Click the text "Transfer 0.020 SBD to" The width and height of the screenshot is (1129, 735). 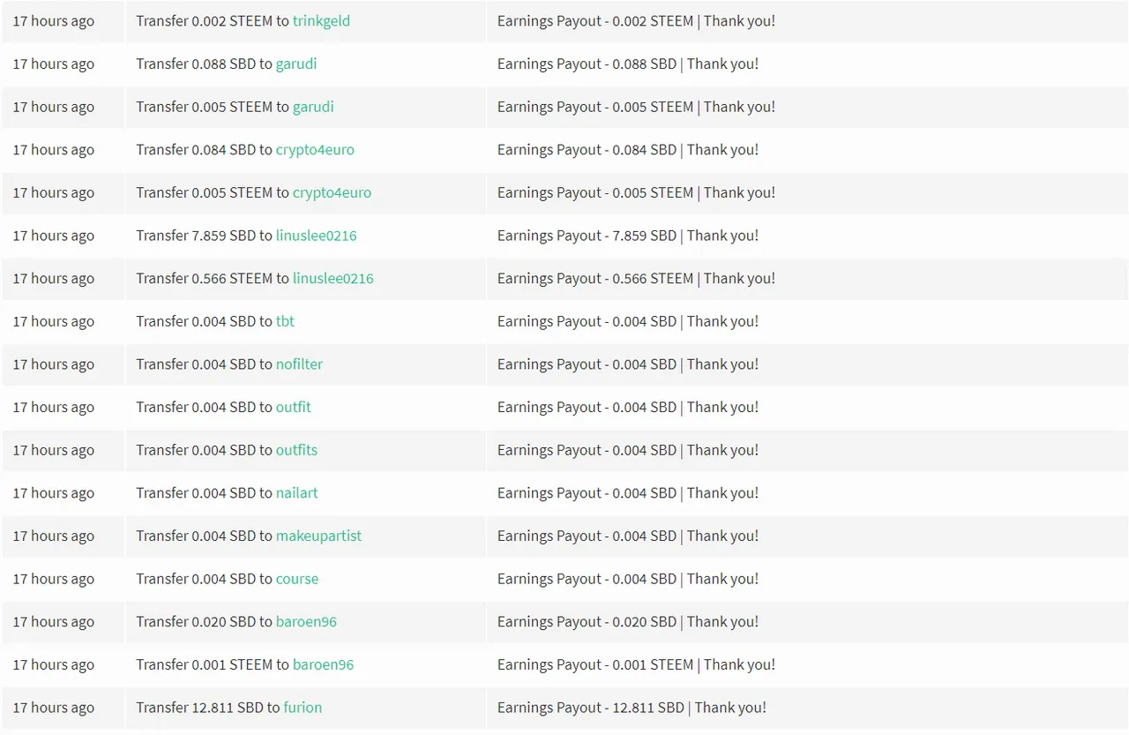coord(204,622)
